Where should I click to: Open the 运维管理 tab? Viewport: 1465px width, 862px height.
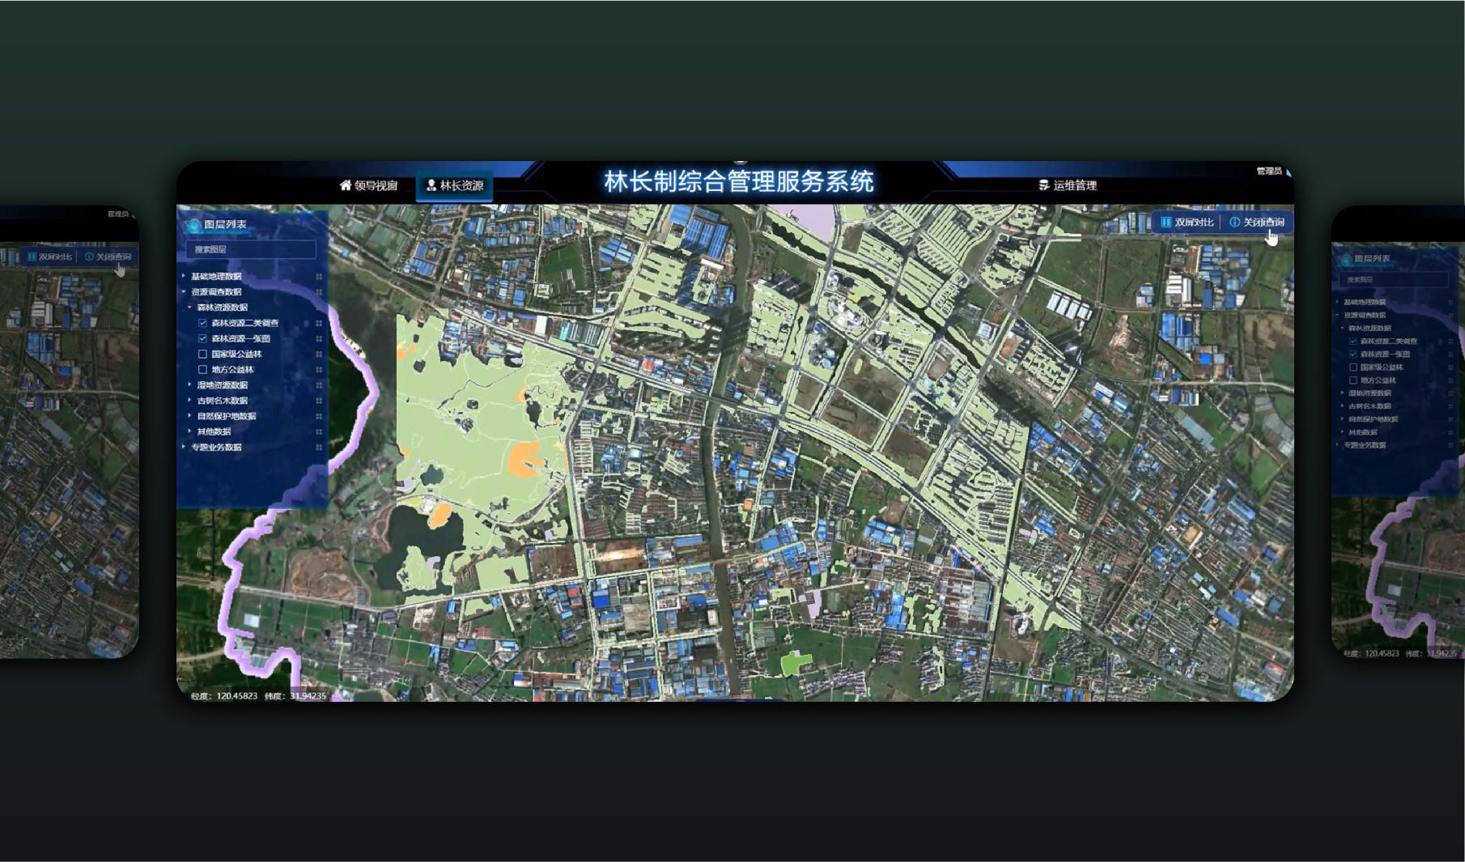(1068, 185)
